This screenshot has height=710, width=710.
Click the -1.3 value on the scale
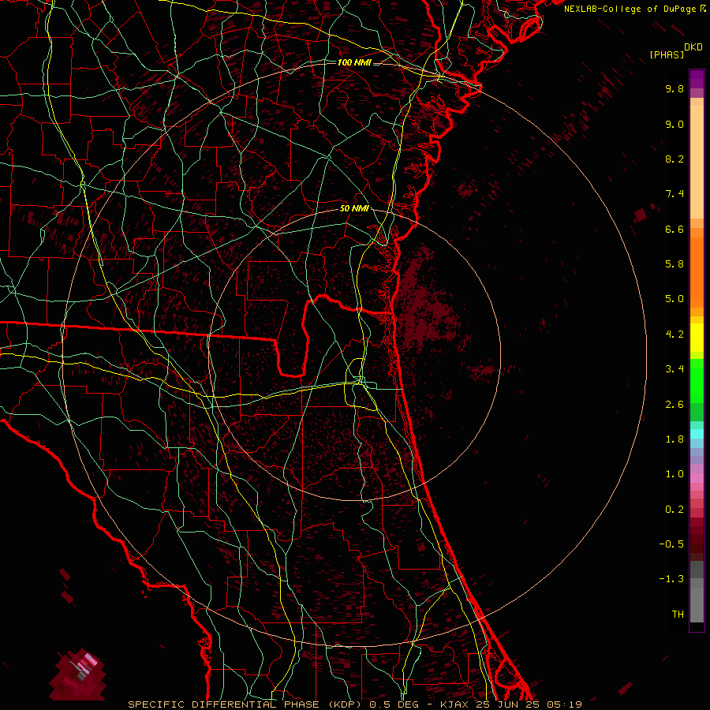[x=671, y=579]
